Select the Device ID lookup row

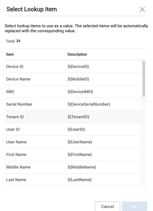pyautogui.click(x=73, y=67)
